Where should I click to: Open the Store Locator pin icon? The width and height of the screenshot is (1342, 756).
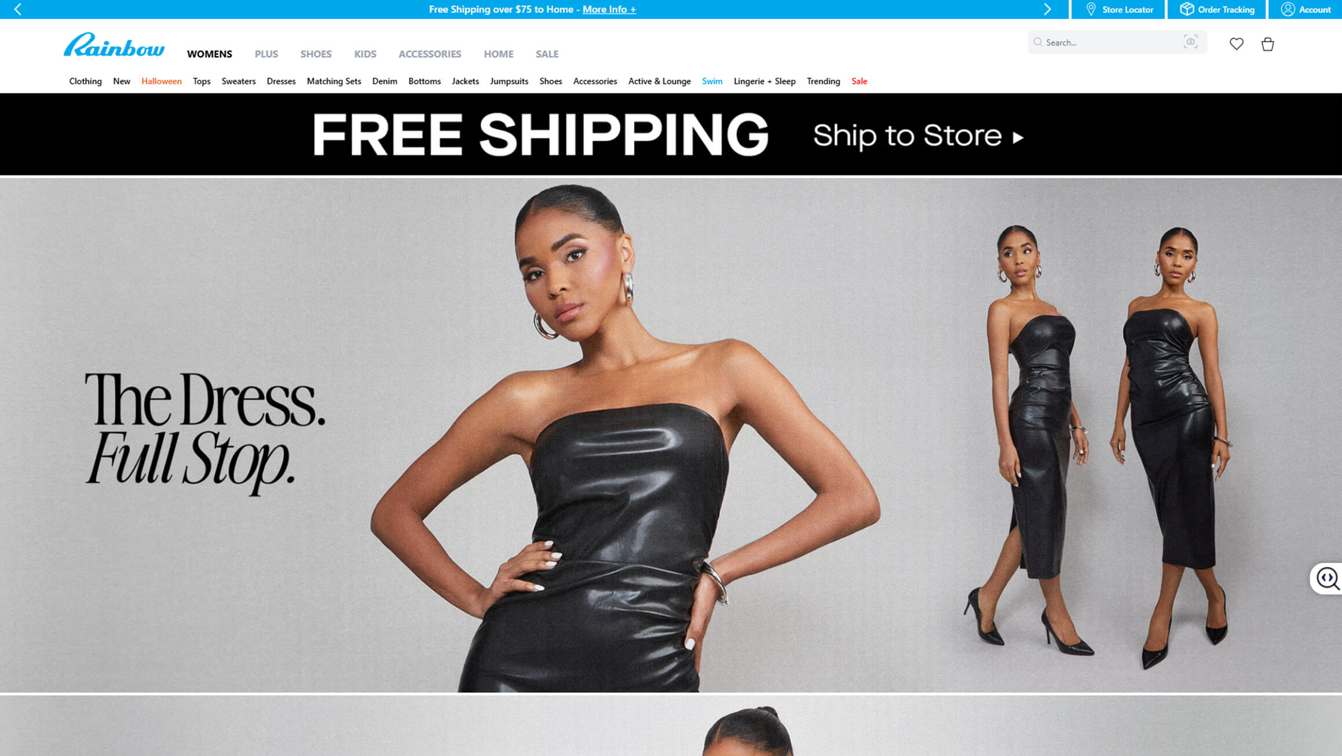pos(1091,9)
